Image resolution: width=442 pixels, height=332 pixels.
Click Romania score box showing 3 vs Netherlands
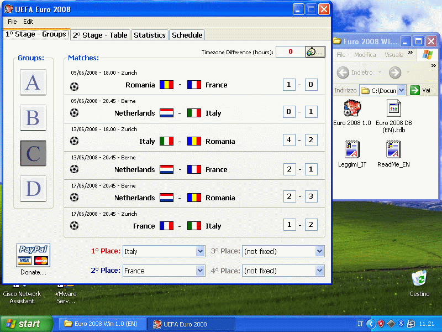(x=311, y=196)
